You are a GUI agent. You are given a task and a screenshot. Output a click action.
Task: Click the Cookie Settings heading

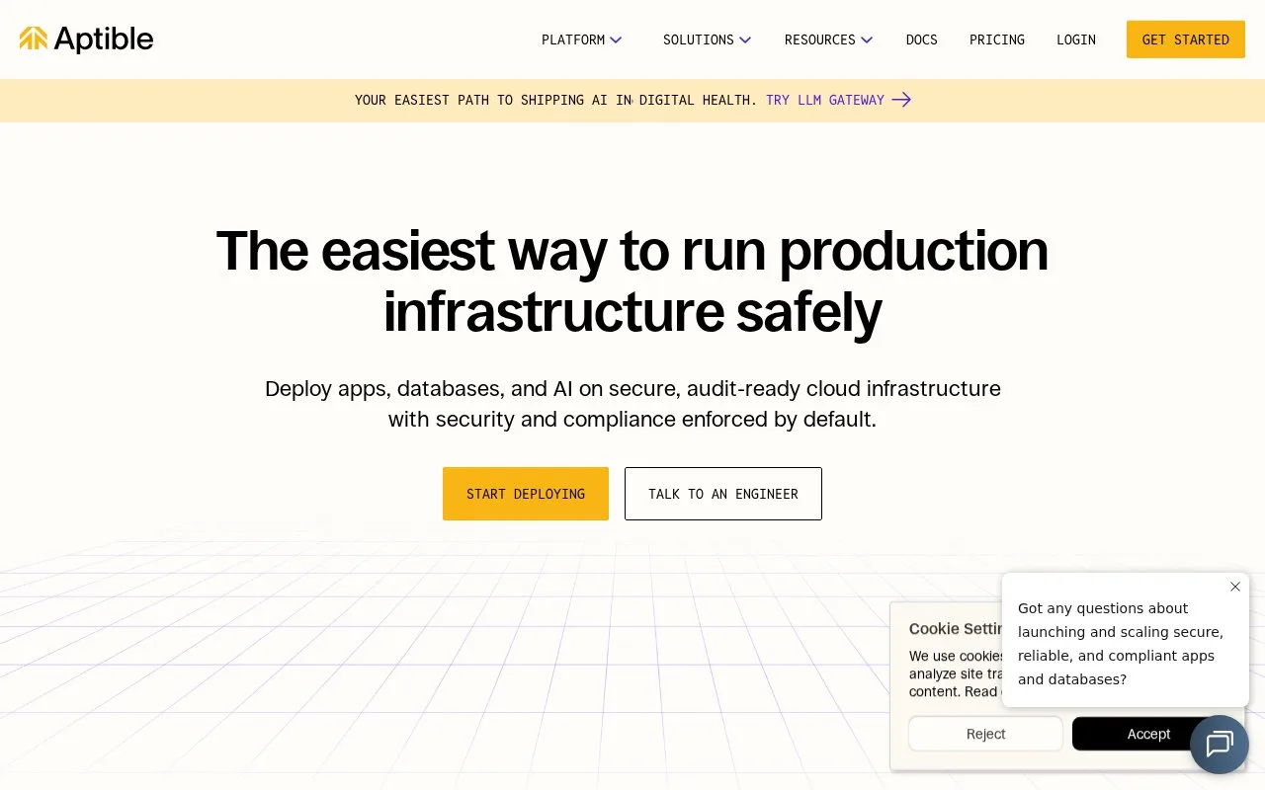tap(956, 629)
